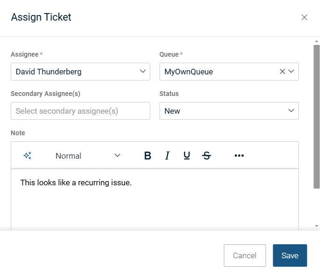Close the Assign Ticket dialog
This screenshot has width=320, height=270.
[305, 17]
